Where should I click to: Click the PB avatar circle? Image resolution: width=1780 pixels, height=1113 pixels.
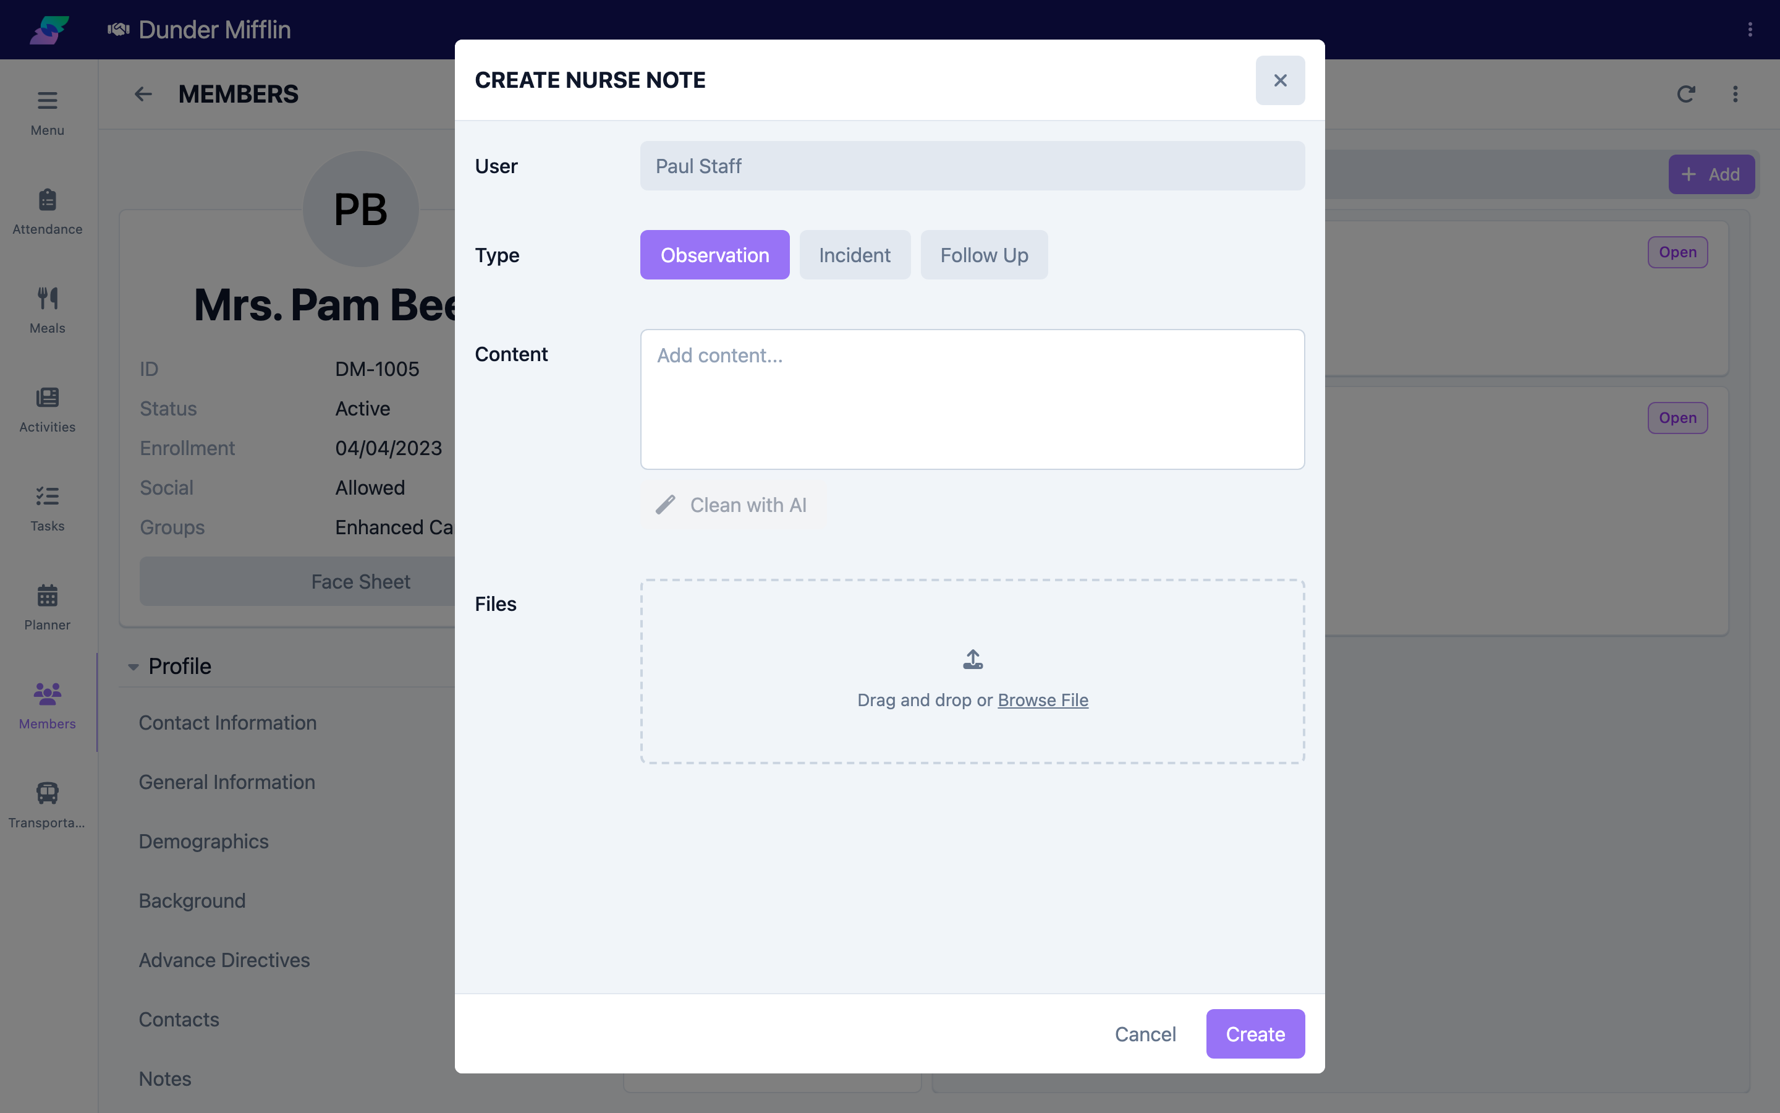pyautogui.click(x=360, y=210)
